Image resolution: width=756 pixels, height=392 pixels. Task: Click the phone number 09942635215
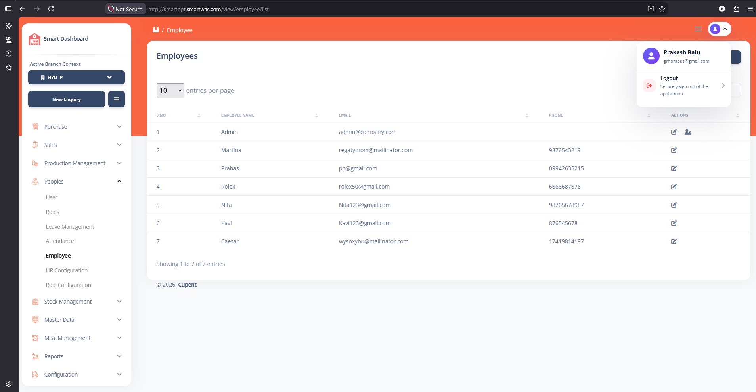tap(566, 168)
